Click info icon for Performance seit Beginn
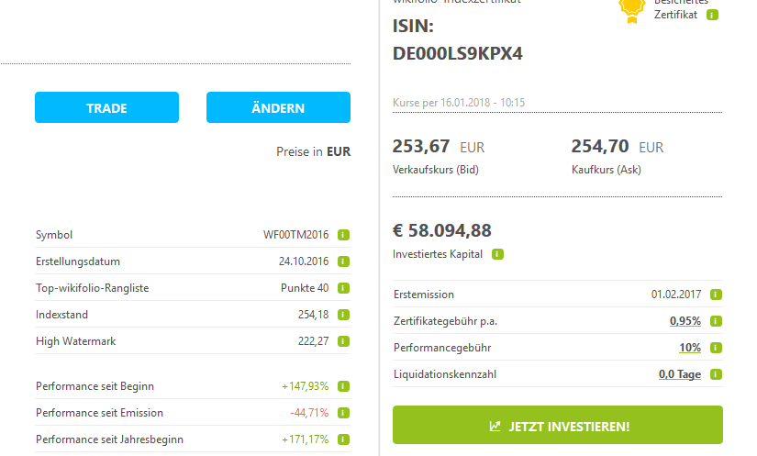This screenshot has height=456, width=757. pyautogui.click(x=343, y=386)
